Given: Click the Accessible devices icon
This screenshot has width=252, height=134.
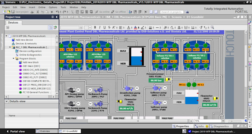Looking at the screenshot, I should tap(130, 12).
